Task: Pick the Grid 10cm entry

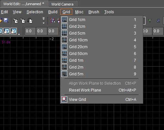Action: click(x=101, y=40)
